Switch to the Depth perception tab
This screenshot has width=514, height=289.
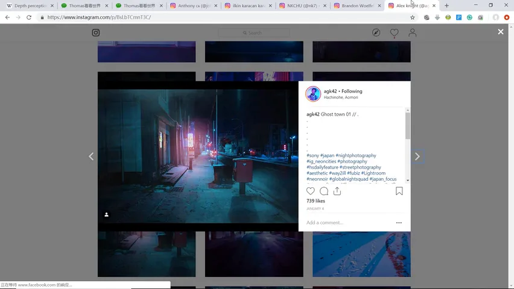pyautogui.click(x=30, y=5)
